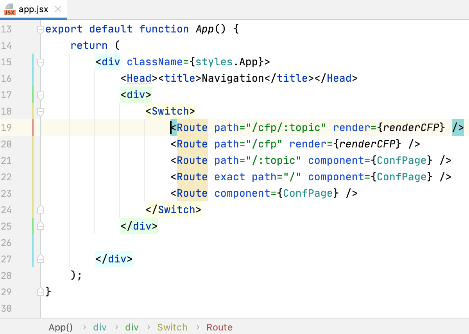This screenshot has width=469, height=334.
Task: Click the fold marker at line 24
Action: (x=40, y=210)
